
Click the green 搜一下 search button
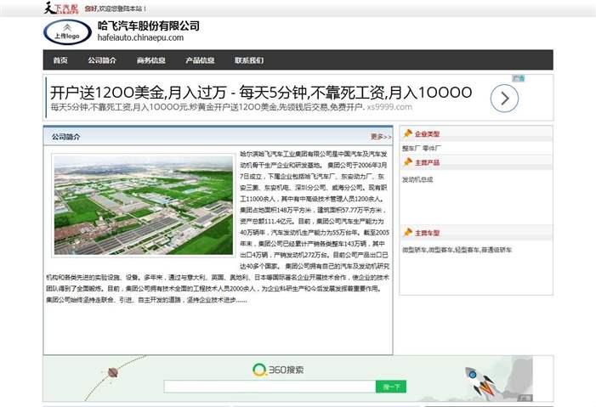391,387
